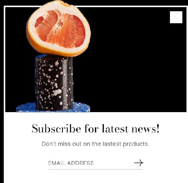Click the word "Subscribe" in the heading

[x=56, y=129]
